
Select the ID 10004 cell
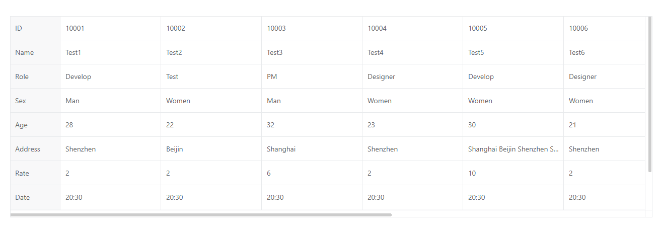click(x=412, y=28)
